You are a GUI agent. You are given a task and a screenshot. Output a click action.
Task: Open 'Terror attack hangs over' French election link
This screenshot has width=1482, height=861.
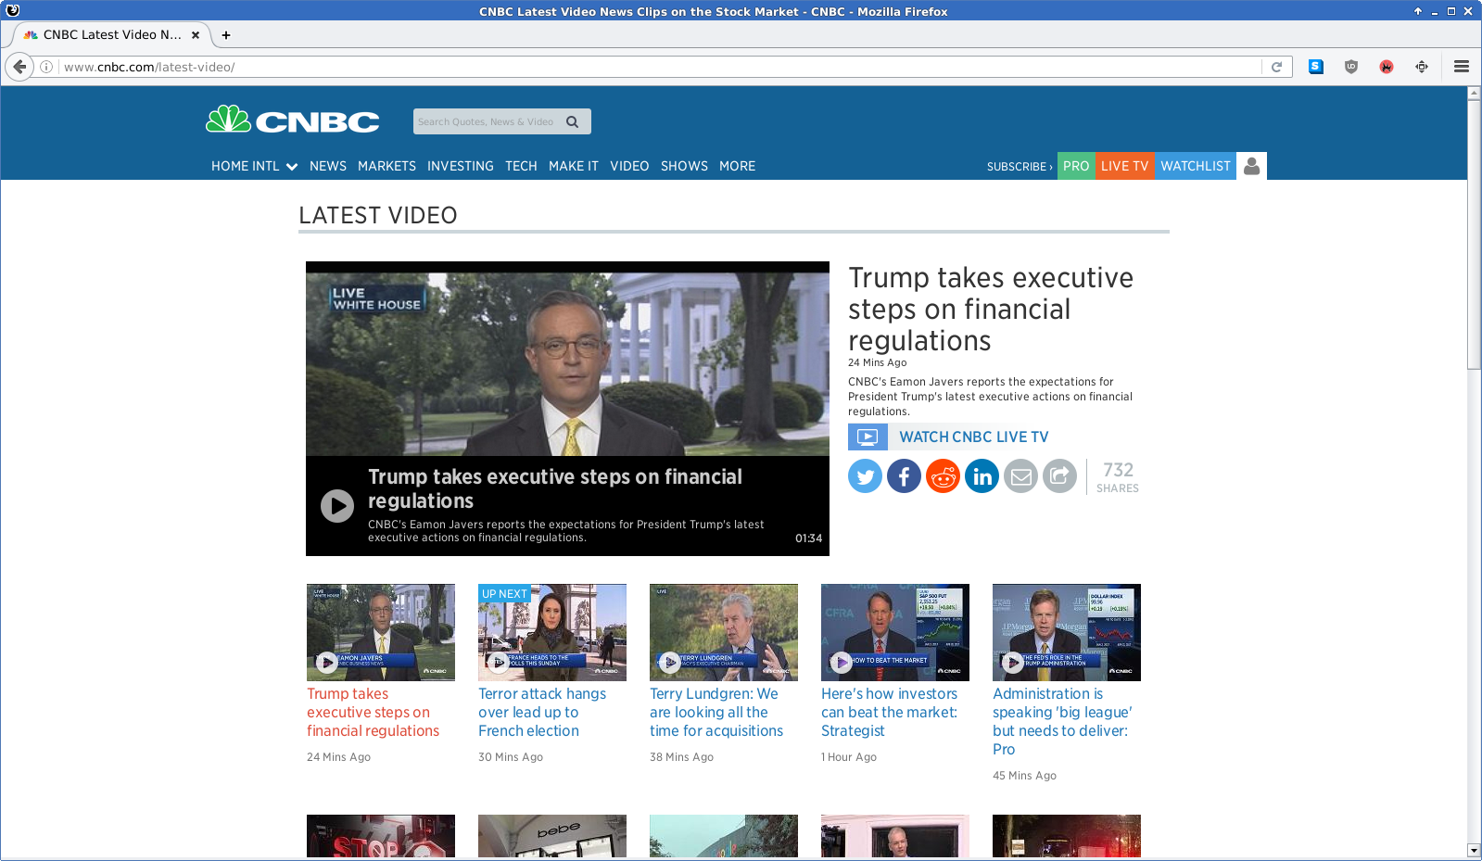(x=542, y=712)
